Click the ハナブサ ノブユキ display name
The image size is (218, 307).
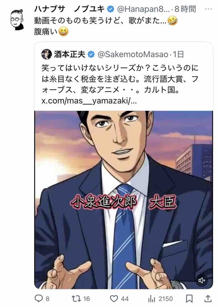click(x=69, y=9)
